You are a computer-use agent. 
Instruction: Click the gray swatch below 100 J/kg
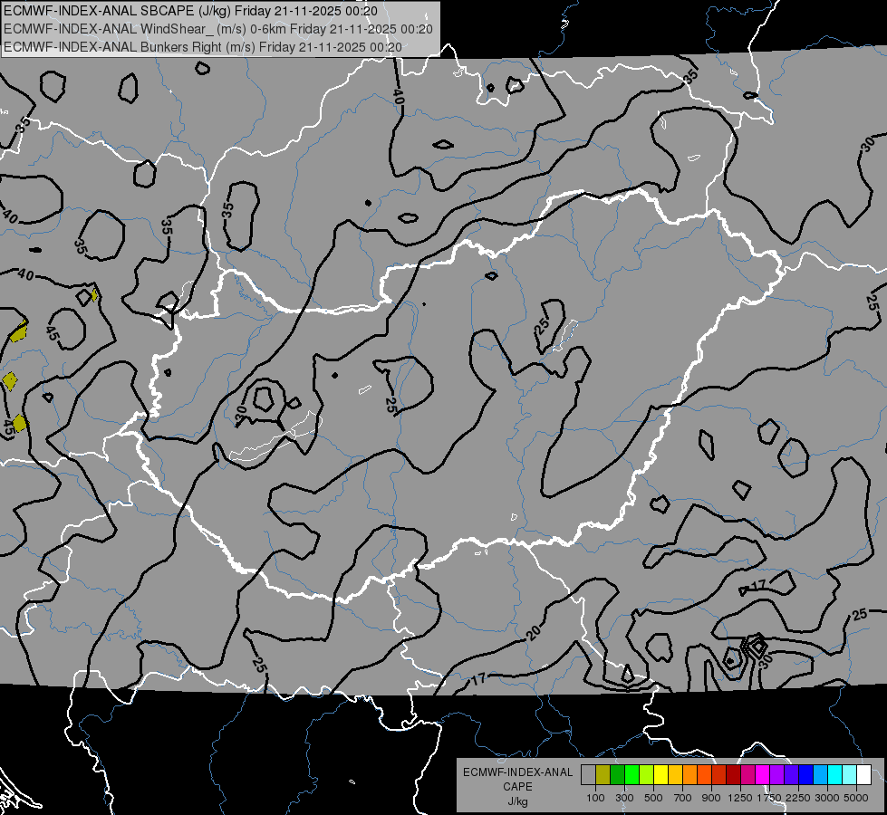588,775
